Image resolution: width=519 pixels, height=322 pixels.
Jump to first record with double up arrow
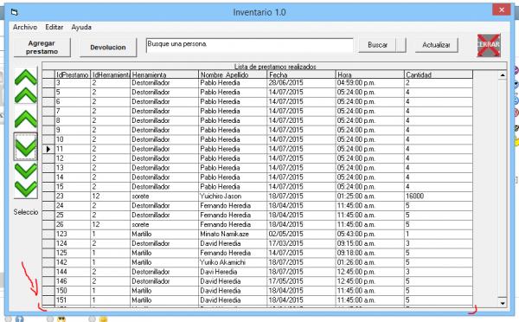coord(25,86)
